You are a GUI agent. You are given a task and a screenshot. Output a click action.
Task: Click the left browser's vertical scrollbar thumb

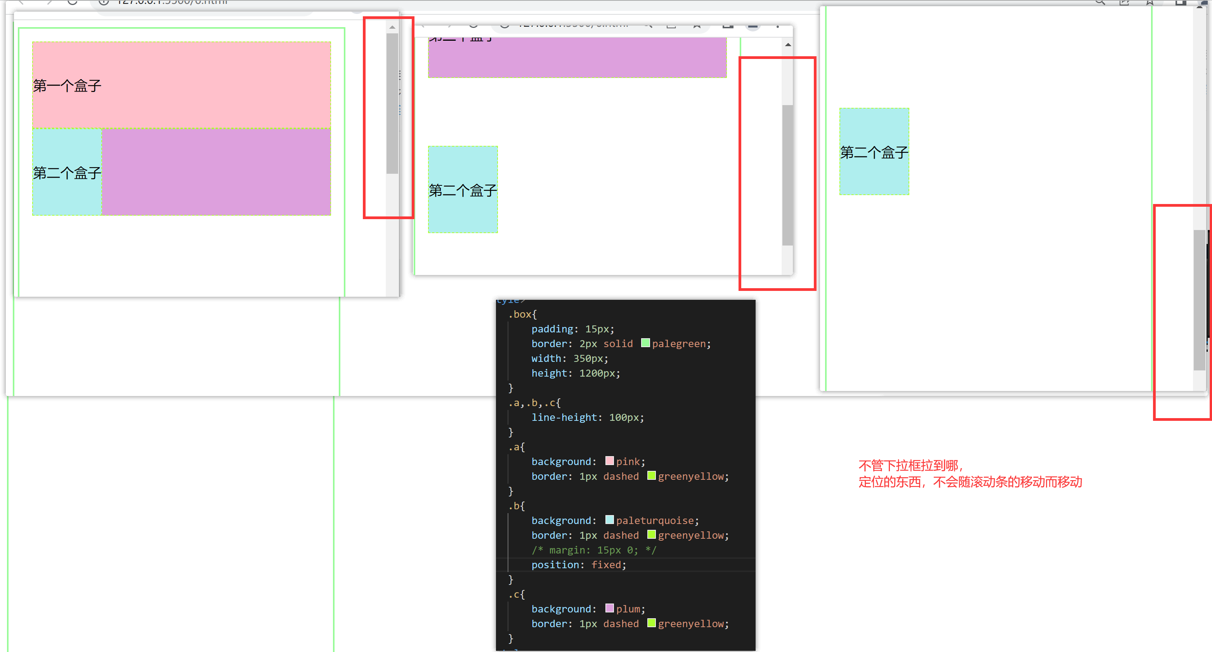coord(392,104)
